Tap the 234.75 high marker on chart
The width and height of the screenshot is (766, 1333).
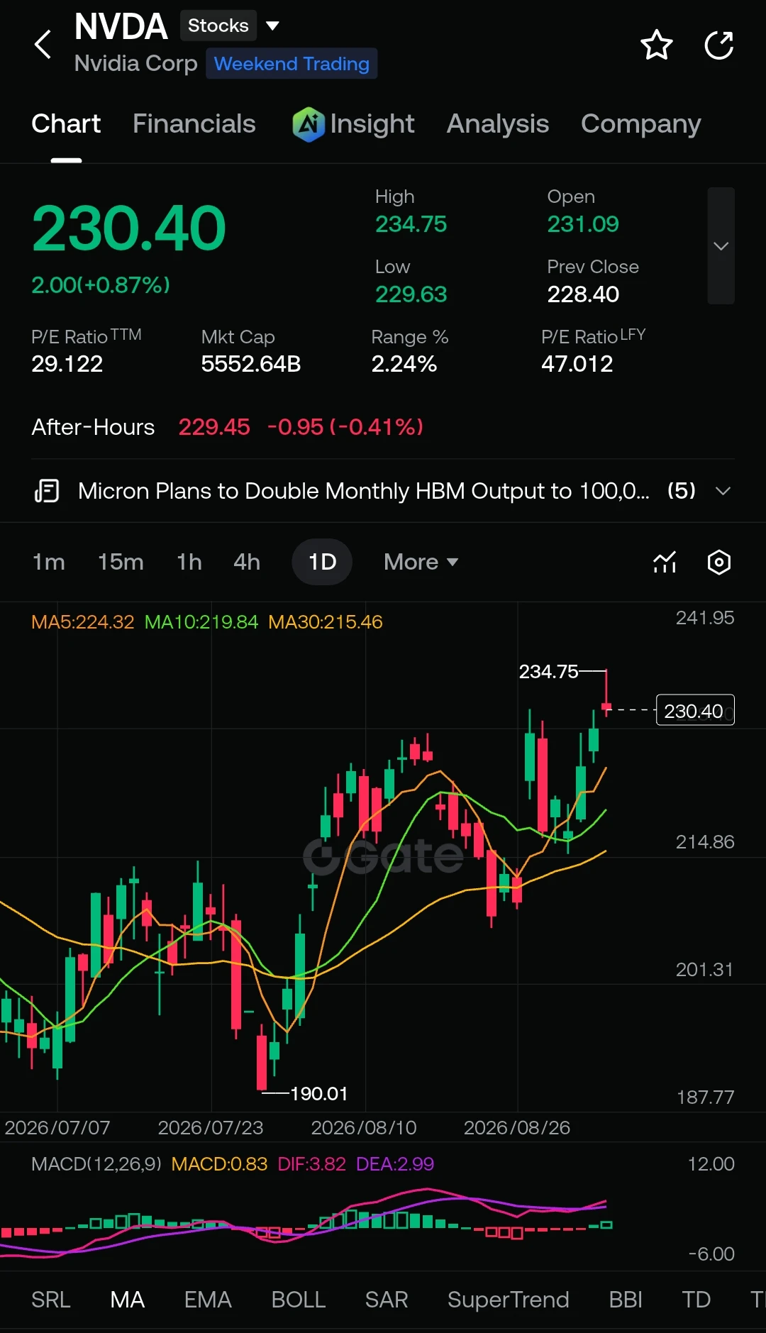tap(548, 671)
